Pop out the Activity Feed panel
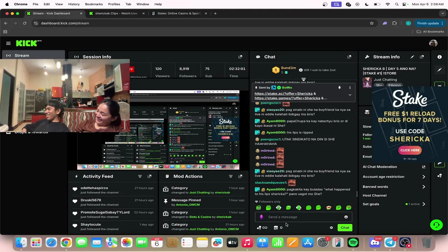Screen dimensions: 448x252 click(149, 176)
